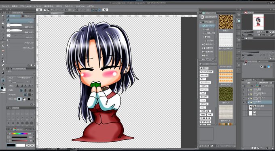This screenshot has width=275, height=151.
Task: Expand the 背景 material folder
Action: [204, 37]
